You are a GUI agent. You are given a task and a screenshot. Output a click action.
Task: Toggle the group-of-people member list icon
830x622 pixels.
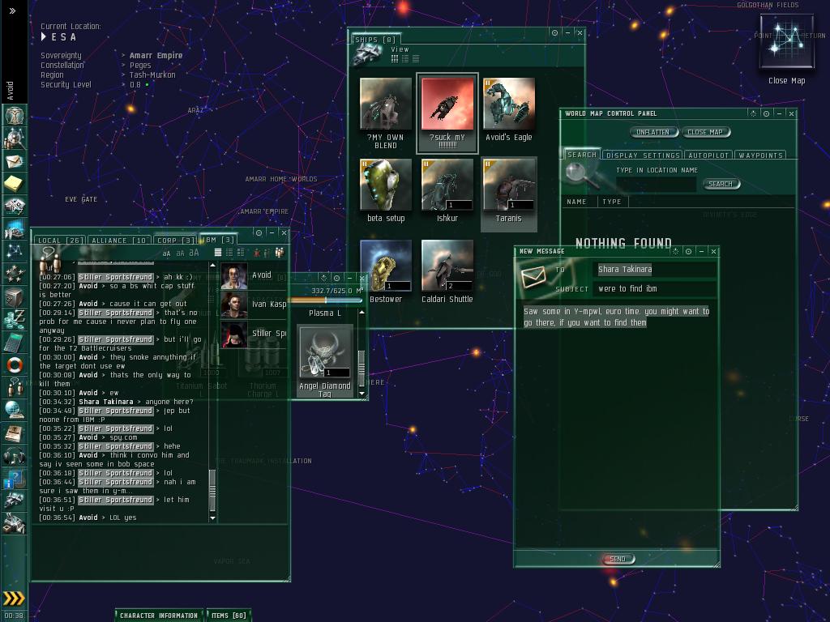280,253
